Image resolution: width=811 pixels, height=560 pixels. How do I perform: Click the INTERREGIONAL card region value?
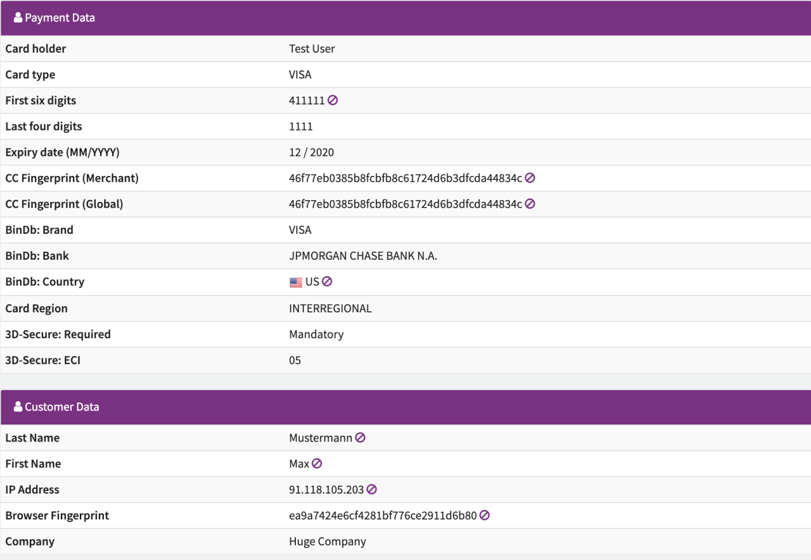coord(330,309)
